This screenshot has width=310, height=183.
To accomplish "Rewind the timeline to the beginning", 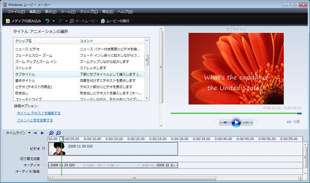I will pyautogui.click(x=35, y=133).
